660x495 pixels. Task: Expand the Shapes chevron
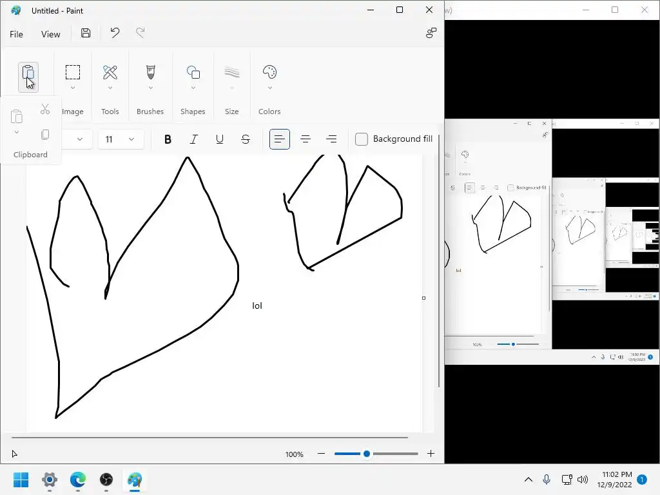[x=193, y=88]
